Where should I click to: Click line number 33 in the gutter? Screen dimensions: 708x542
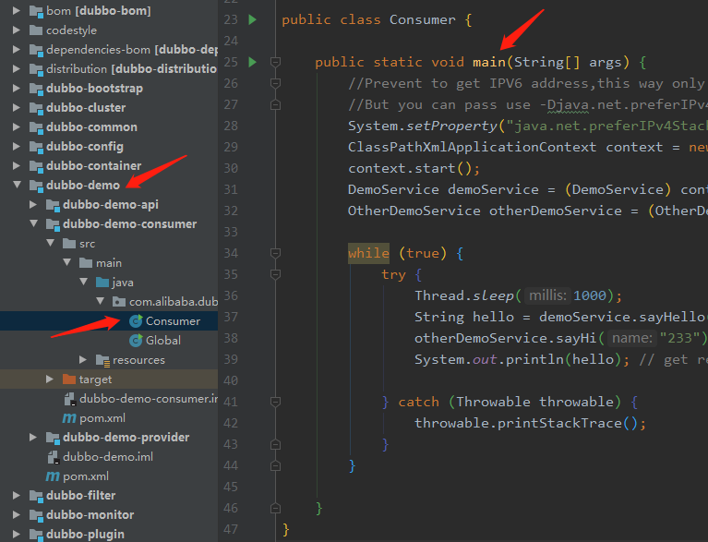pos(231,232)
